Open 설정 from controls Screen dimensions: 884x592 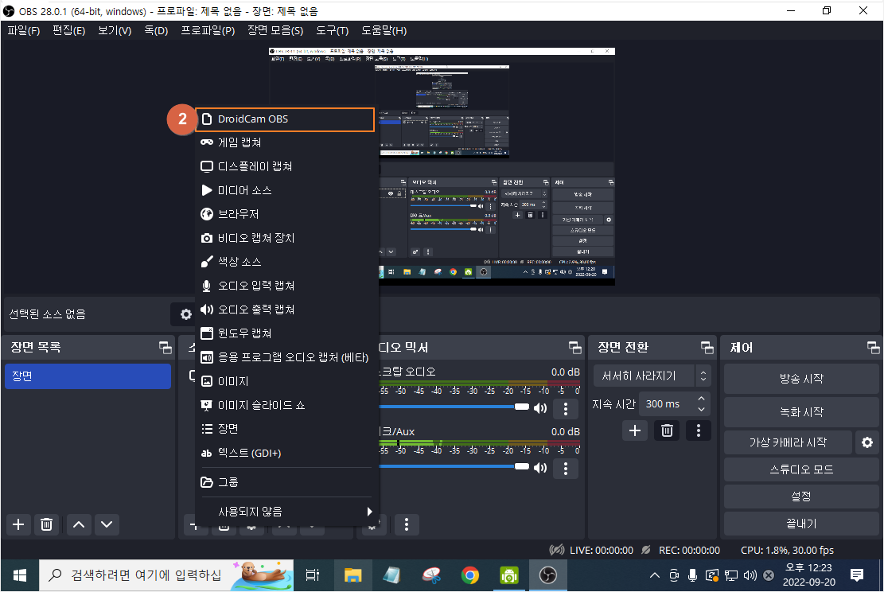click(801, 497)
